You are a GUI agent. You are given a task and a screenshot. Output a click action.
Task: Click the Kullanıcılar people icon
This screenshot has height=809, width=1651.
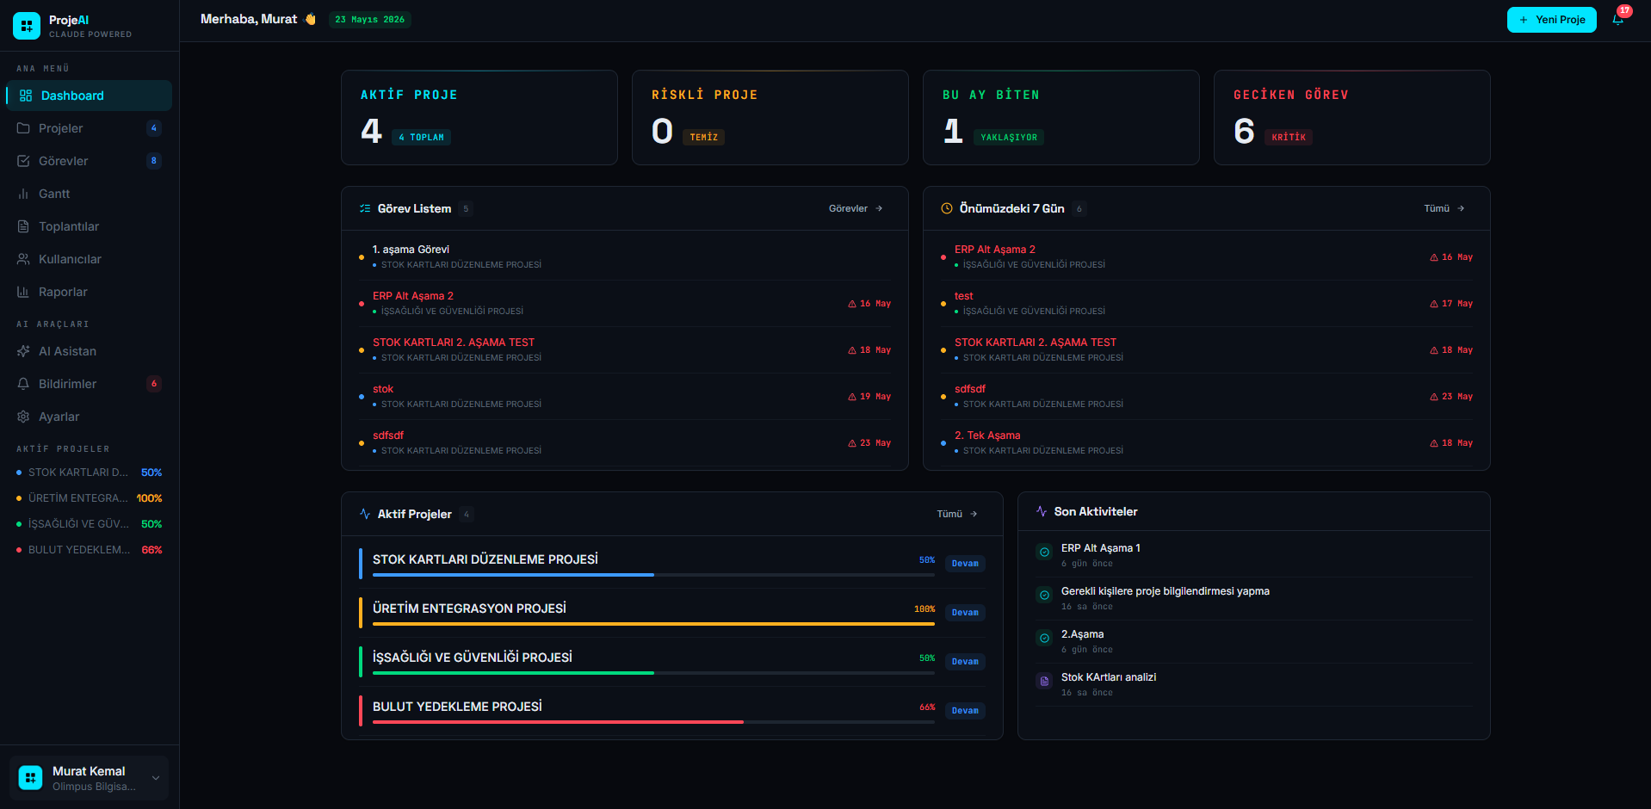coord(23,259)
